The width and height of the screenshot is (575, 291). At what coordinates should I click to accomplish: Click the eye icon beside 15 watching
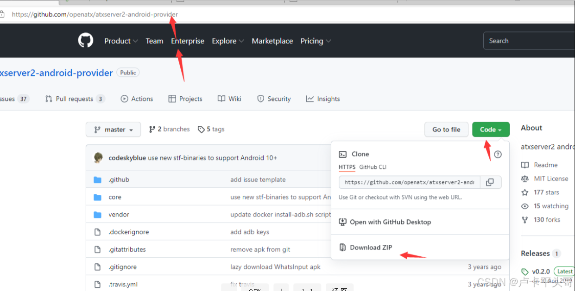pos(525,206)
